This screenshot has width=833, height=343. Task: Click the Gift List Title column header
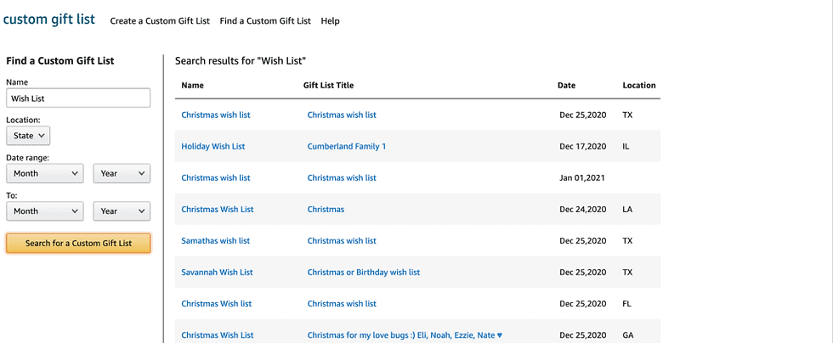(328, 85)
